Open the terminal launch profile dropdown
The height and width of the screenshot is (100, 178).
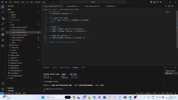(167, 67)
